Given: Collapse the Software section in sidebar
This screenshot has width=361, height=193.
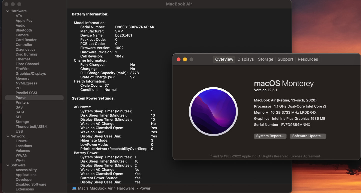Looking at the screenshot, I should click(7, 165).
